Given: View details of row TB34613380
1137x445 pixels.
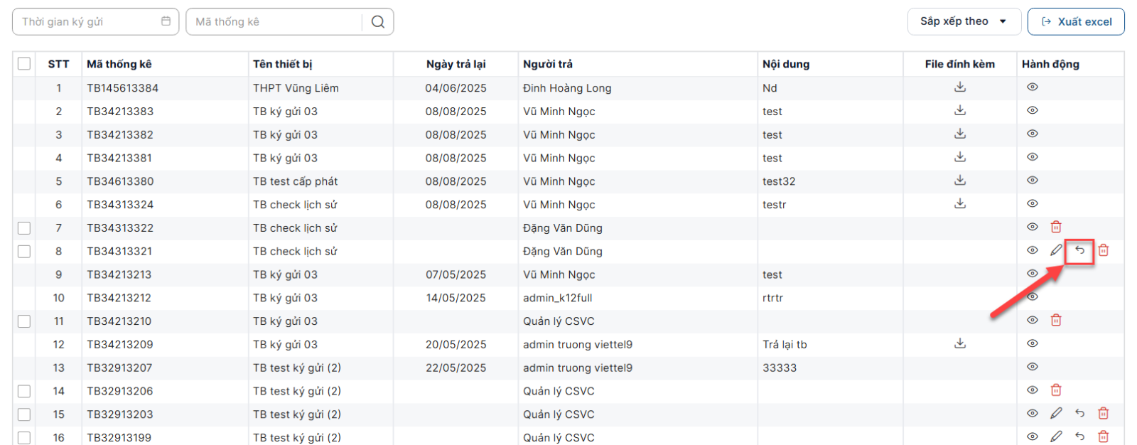Looking at the screenshot, I should [x=1033, y=181].
